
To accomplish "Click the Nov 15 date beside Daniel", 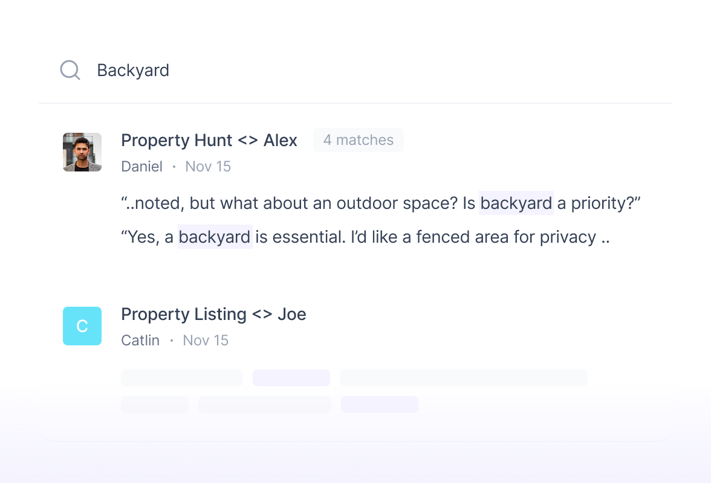I will tap(208, 167).
